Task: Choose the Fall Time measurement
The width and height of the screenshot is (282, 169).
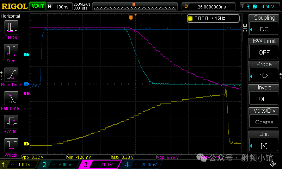Action: [x=11, y=98]
